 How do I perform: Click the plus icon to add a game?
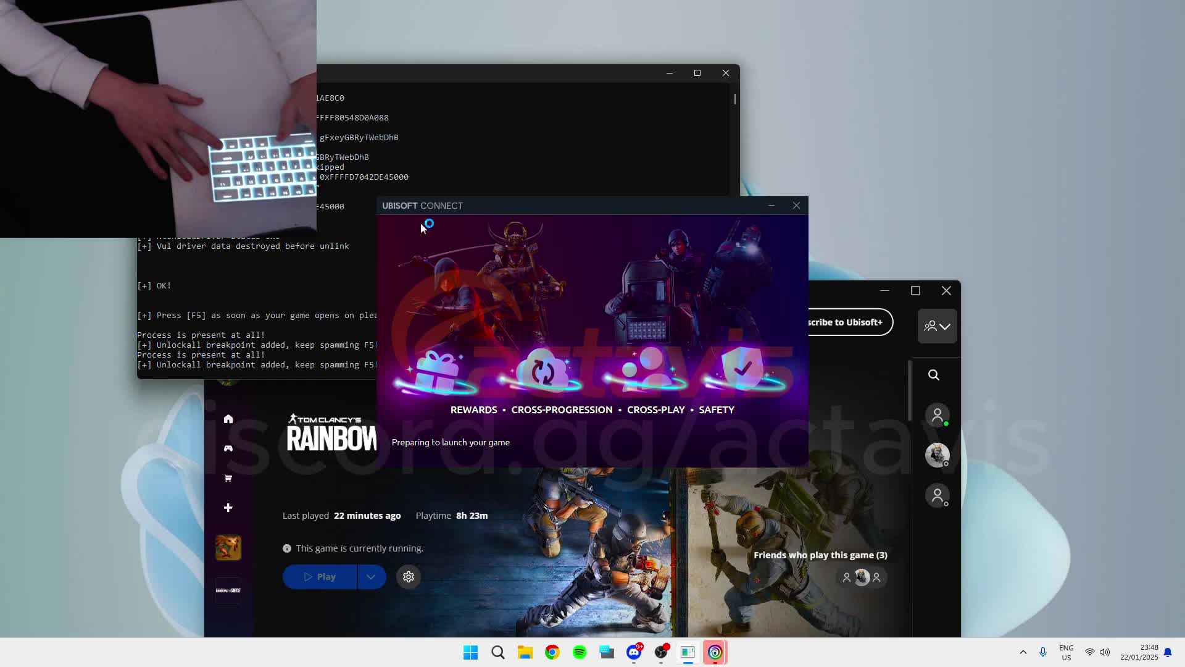[228, 508]
